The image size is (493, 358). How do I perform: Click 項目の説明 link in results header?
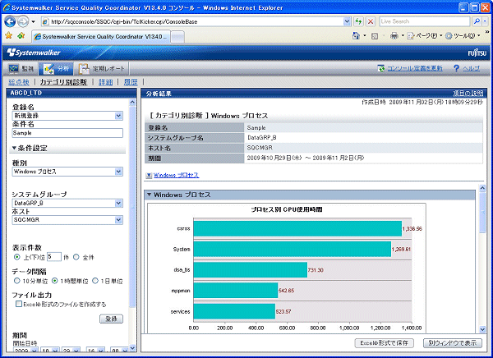[x=468, y=93]
